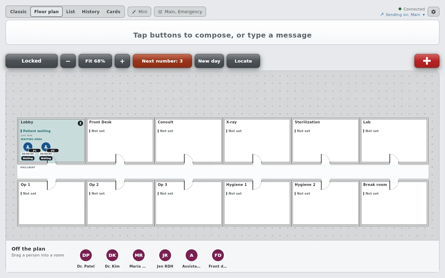This screenshot has width=445, height=278.
Task: Toggle the Locked layout button
Action: (x=32, y=61)
